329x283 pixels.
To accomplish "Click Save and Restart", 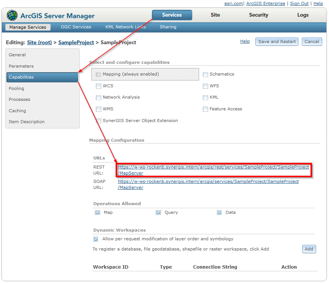I will pos(276,42).
